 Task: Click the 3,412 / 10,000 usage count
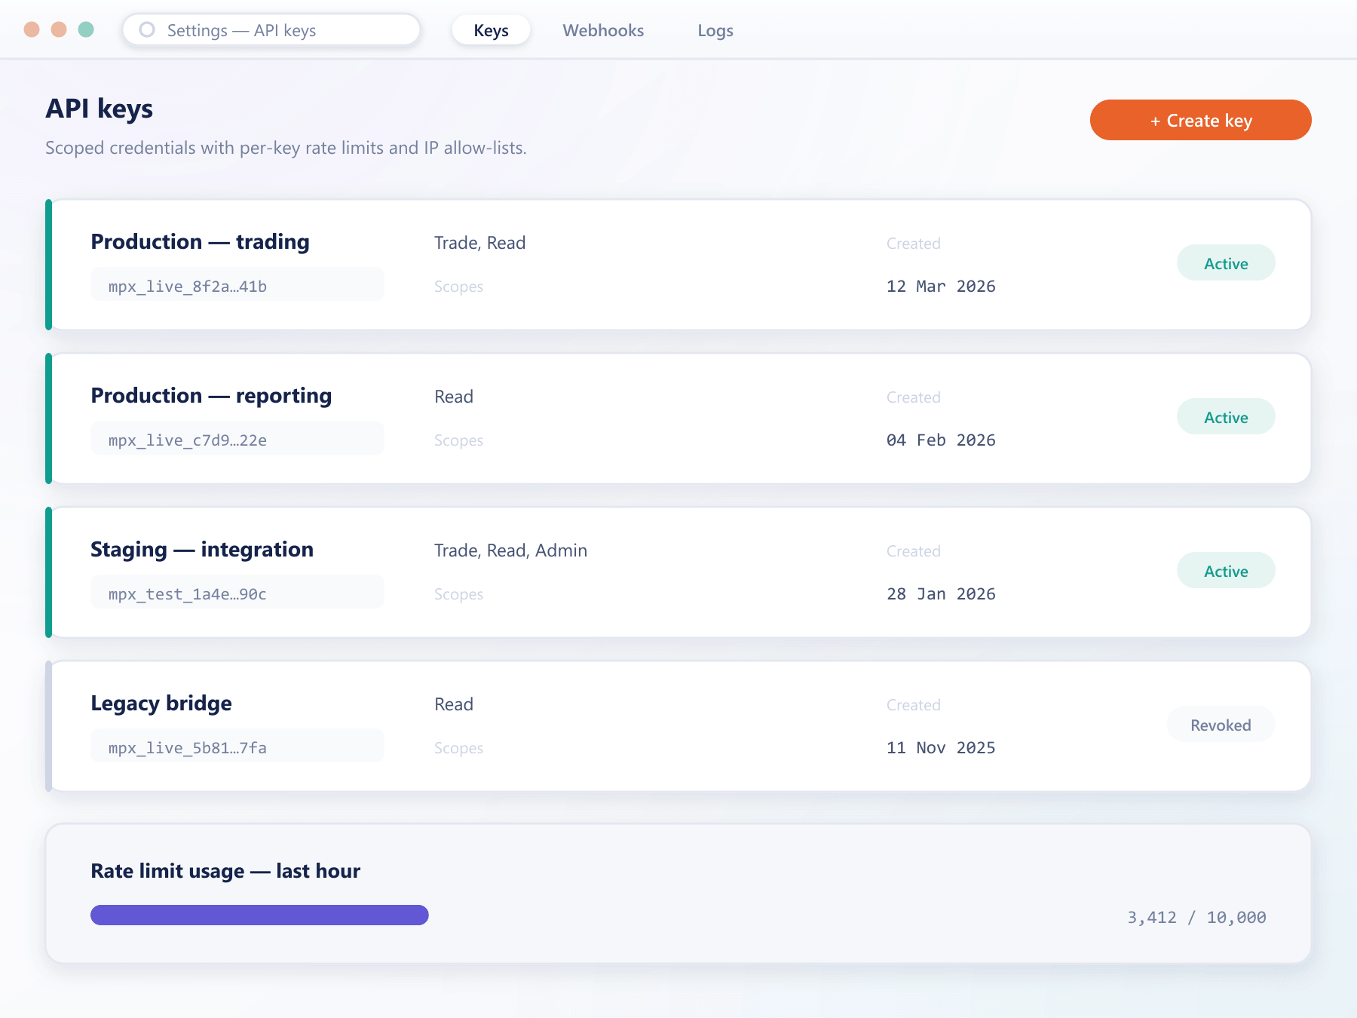(1196, 918)
